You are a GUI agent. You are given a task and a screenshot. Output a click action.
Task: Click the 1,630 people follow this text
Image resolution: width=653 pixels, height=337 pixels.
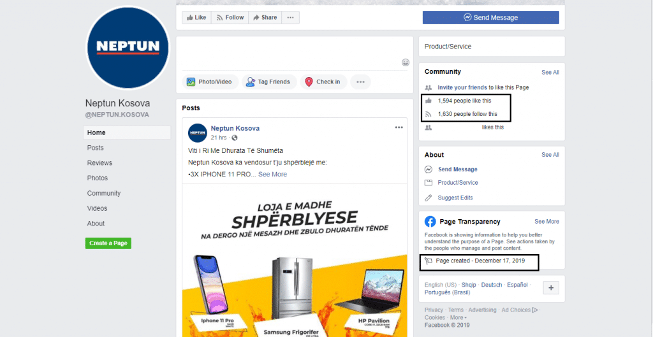point(467,114)
